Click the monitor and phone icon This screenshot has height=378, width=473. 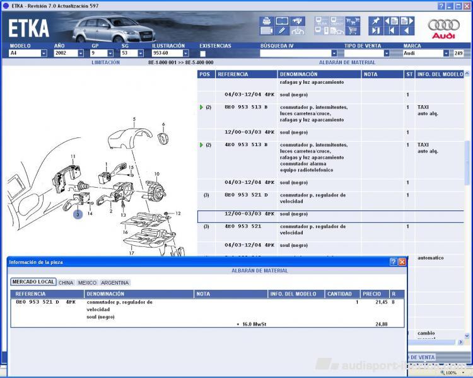pyautogui.click(x=322, y=30)
